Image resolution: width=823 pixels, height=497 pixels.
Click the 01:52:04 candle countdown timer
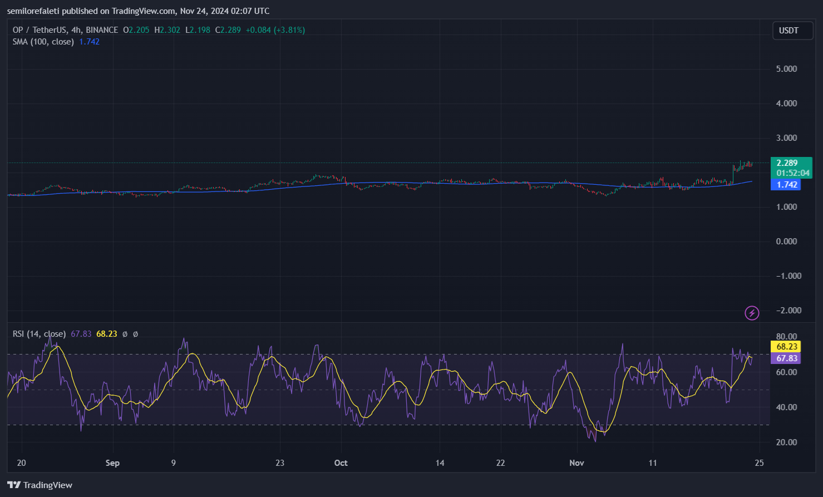(793, 173)
